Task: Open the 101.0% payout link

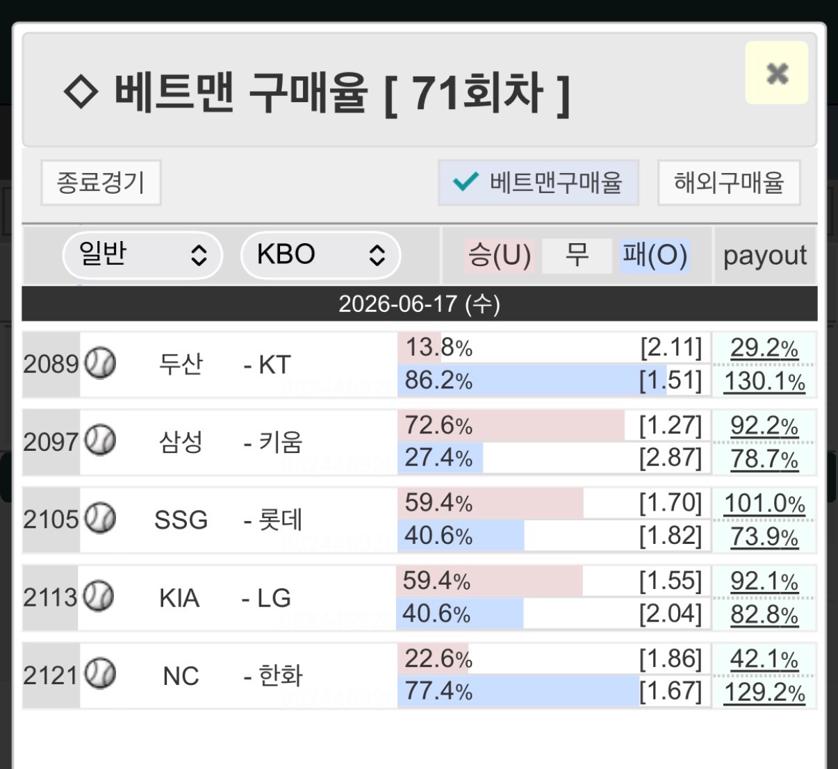Action: (764, 503)
